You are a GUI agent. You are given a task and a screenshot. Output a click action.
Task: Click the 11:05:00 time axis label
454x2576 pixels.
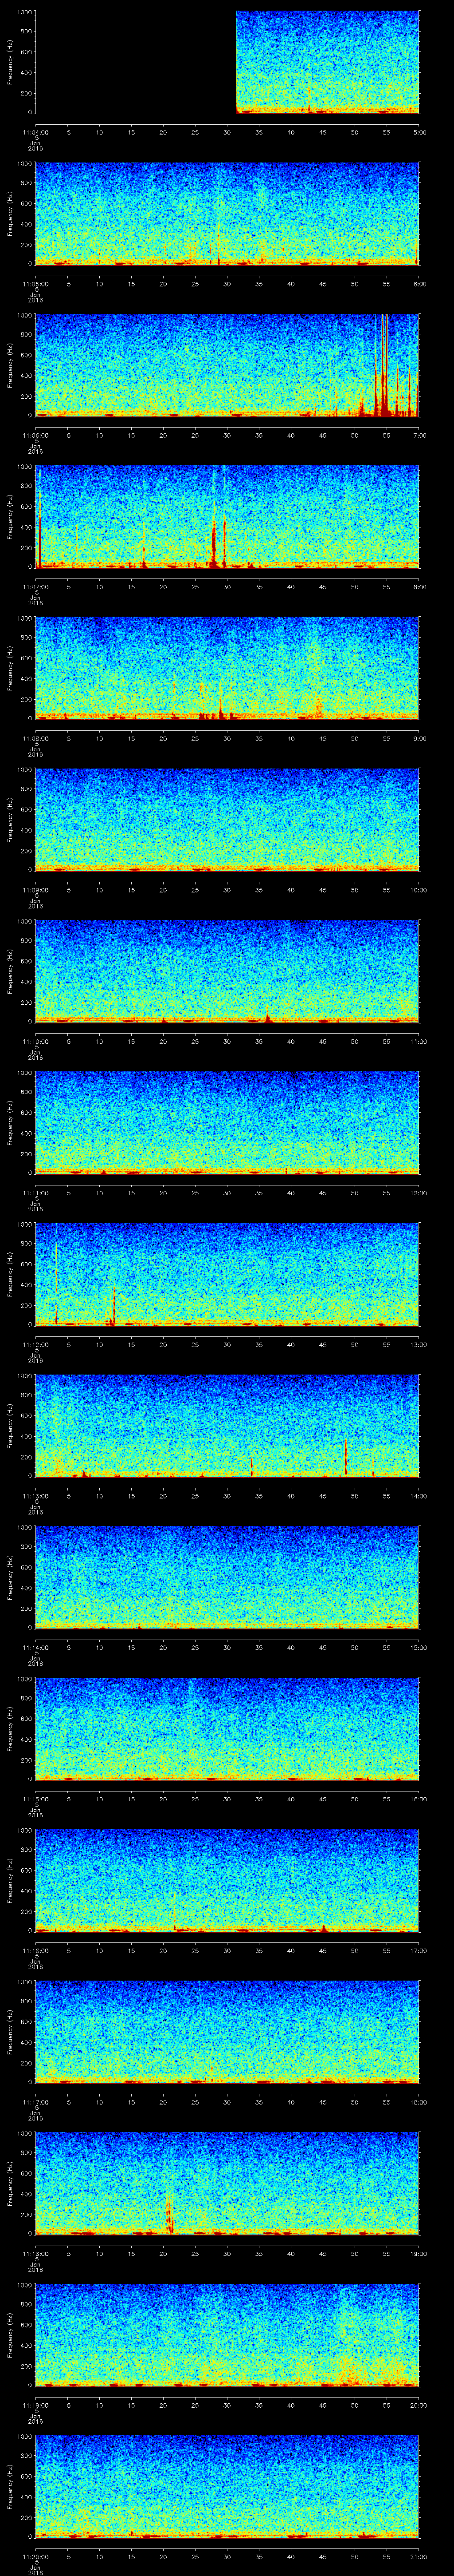click(36, 284)
